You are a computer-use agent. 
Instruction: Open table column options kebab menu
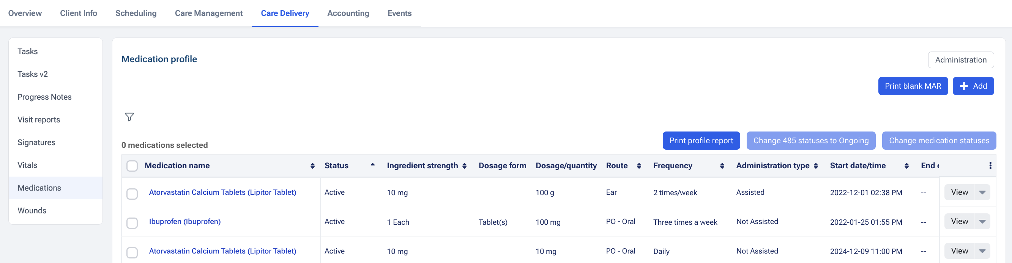[990, 166]
